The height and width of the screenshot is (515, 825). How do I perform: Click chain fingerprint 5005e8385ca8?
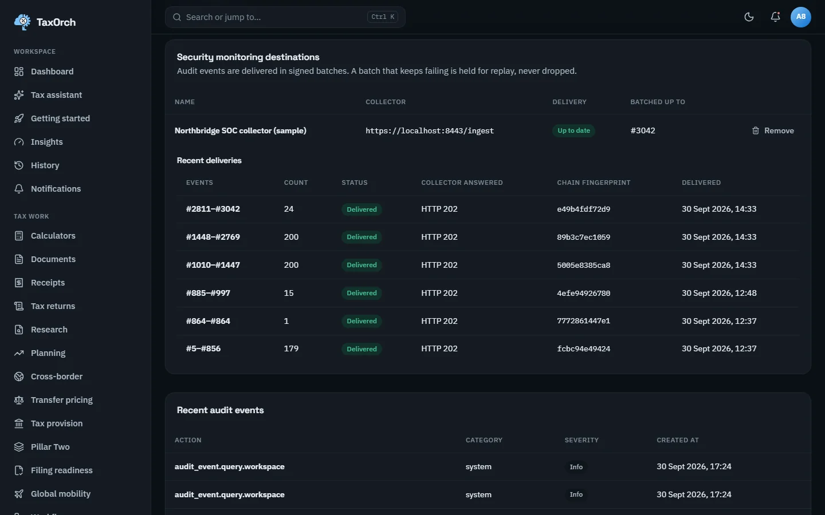click(583, 265)
